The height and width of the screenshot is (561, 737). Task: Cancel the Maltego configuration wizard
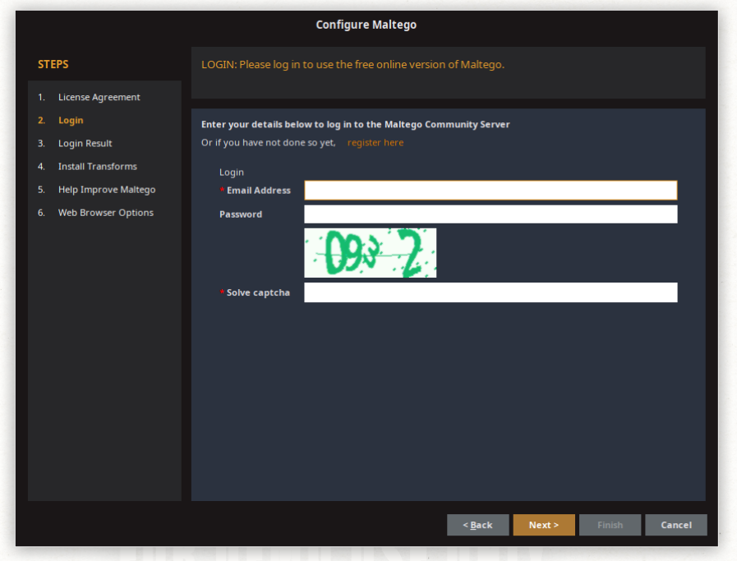(x=675, y=525)
